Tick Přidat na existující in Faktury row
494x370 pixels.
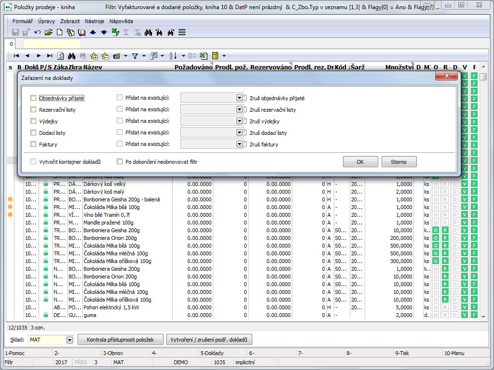pyautogui.click(x=120, y=144)
